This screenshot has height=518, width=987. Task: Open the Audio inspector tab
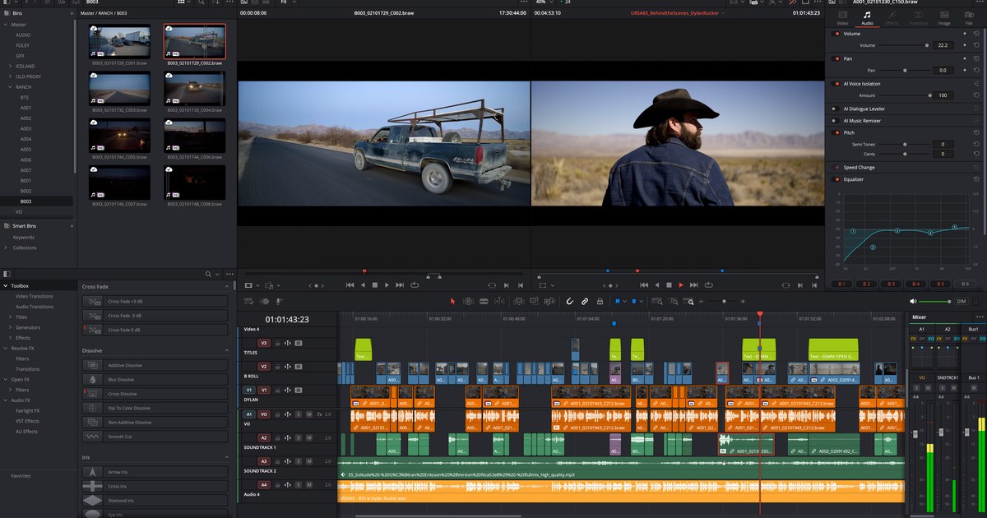867,18
